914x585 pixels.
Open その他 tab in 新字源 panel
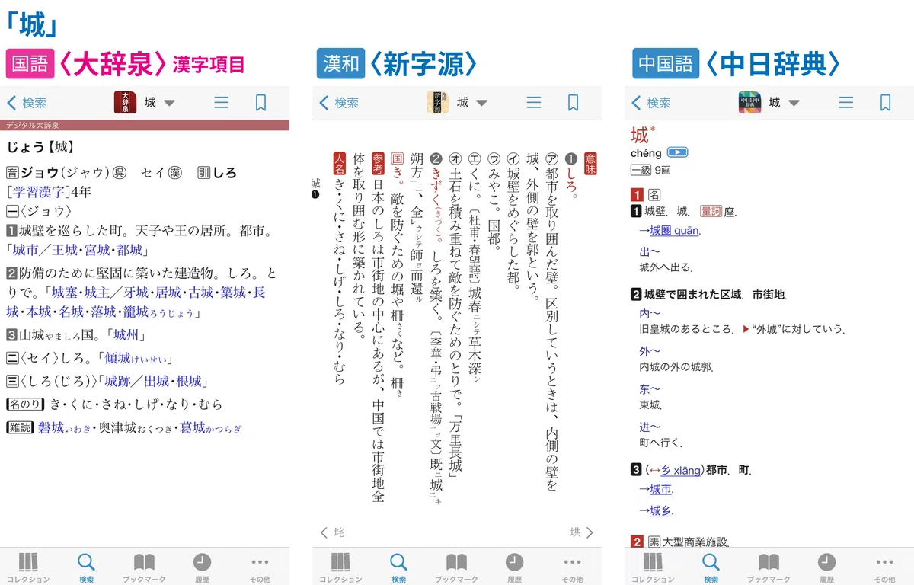pyautogui.click(x=572, y=567)
